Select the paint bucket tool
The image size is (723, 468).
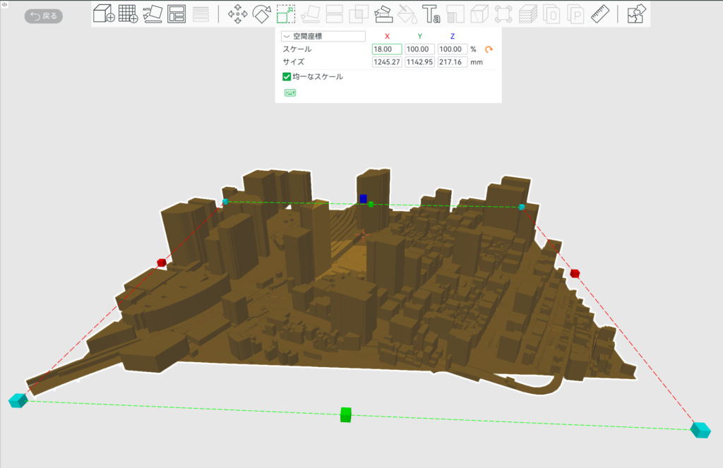pos(407,14)
